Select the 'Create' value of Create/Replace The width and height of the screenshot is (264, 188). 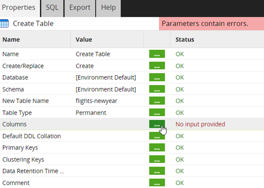[84, 66]
